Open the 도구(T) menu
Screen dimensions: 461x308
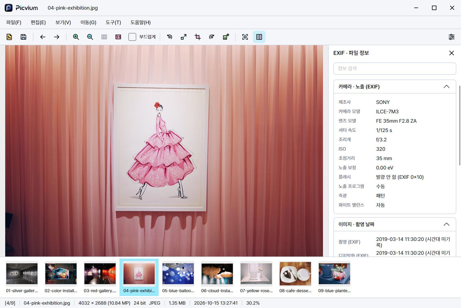(x=113, y=23)
